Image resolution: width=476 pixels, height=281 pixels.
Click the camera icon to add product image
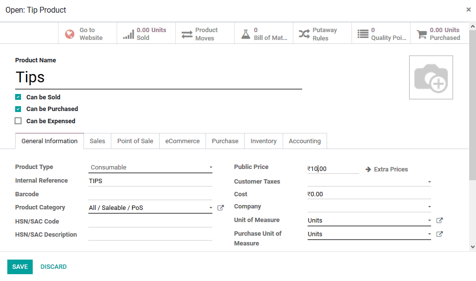click(x=431, y=77)
